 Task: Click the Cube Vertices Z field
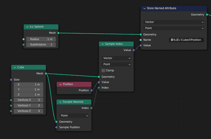click(x=28, y=111)
